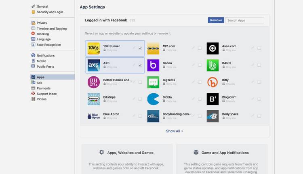
Task: Open the Privacy settings section
Action: 42,23
